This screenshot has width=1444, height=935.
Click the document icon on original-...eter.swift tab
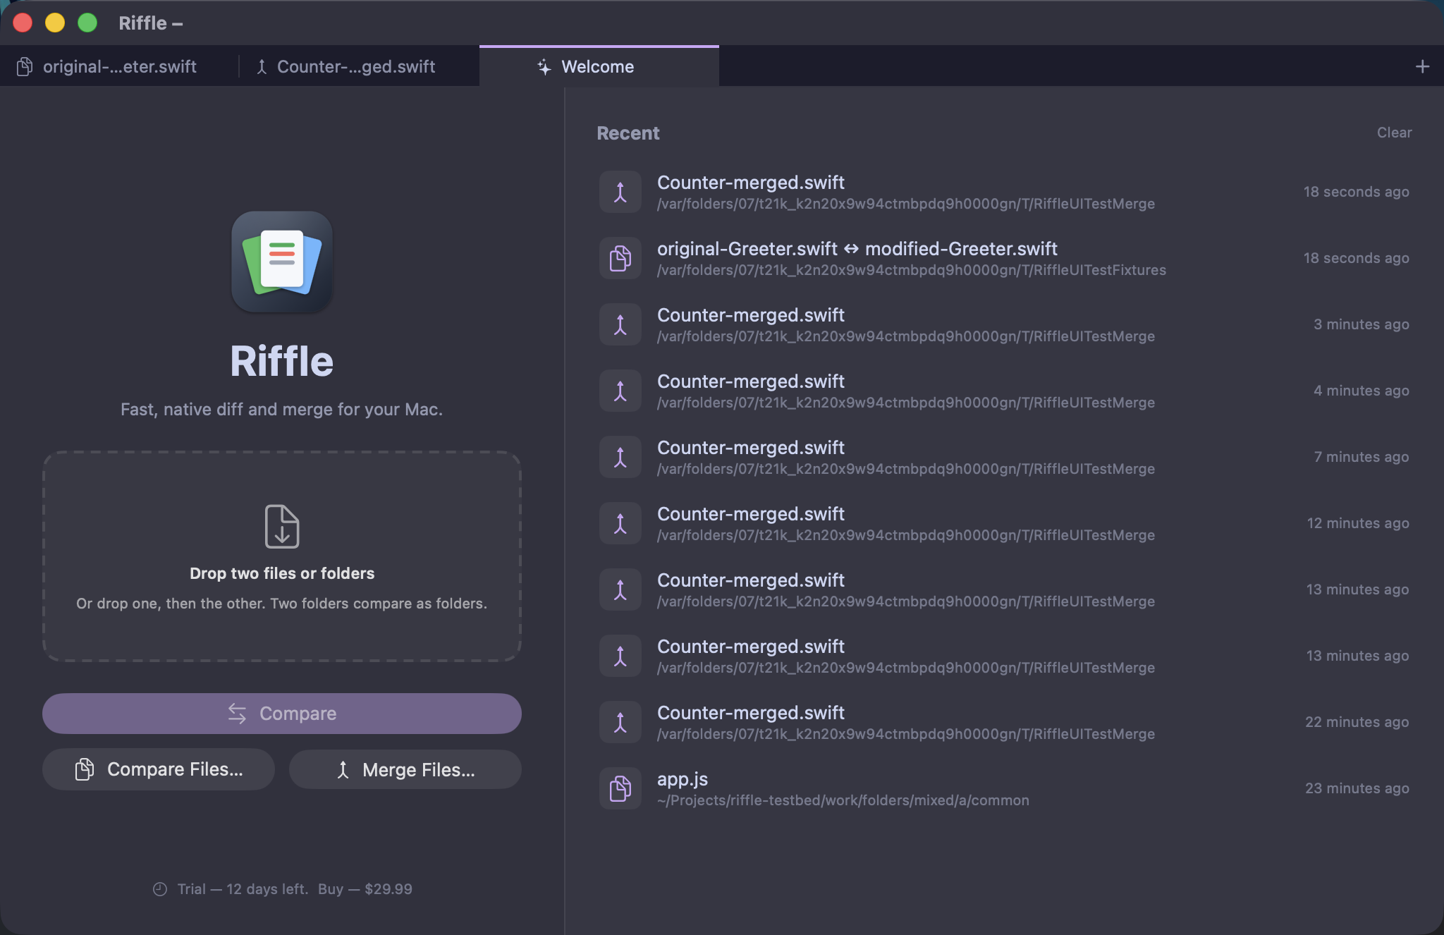coord(25,66)
